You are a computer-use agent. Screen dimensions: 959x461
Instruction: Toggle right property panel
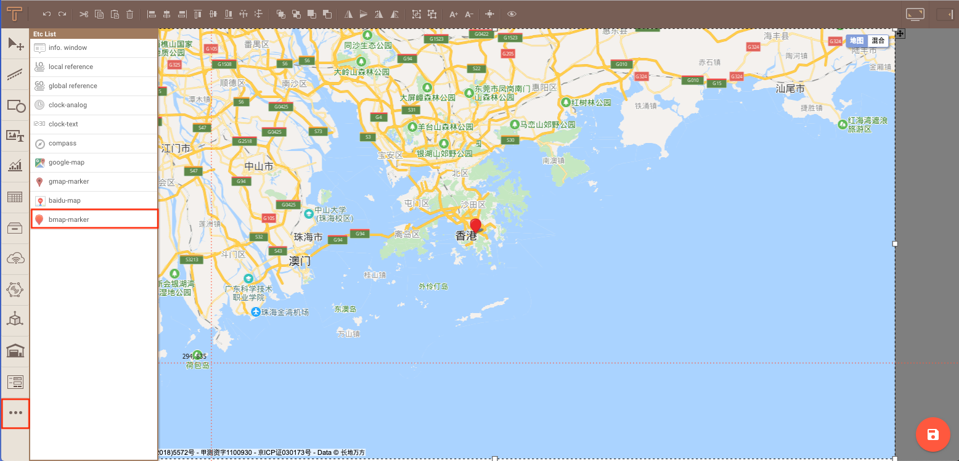tap(945, 14)
